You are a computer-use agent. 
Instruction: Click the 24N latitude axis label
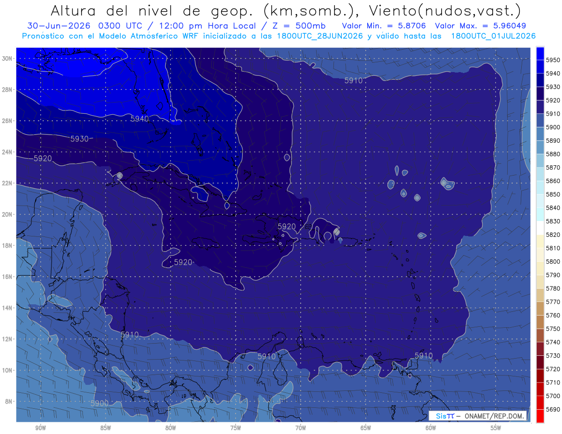(7, 152)
